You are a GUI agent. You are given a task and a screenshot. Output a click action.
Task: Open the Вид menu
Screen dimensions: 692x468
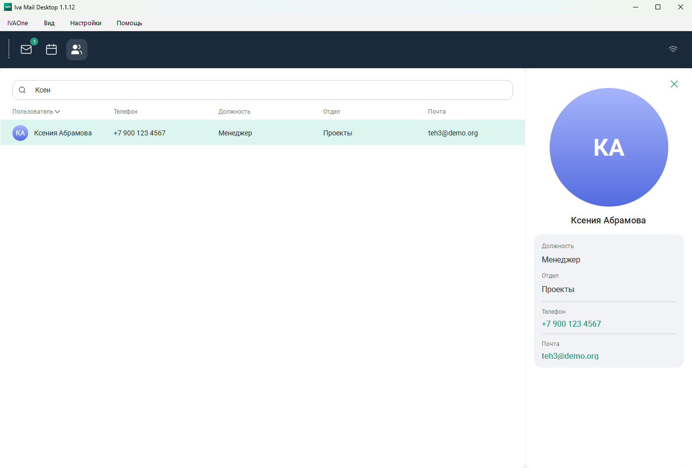click(49, 23)
